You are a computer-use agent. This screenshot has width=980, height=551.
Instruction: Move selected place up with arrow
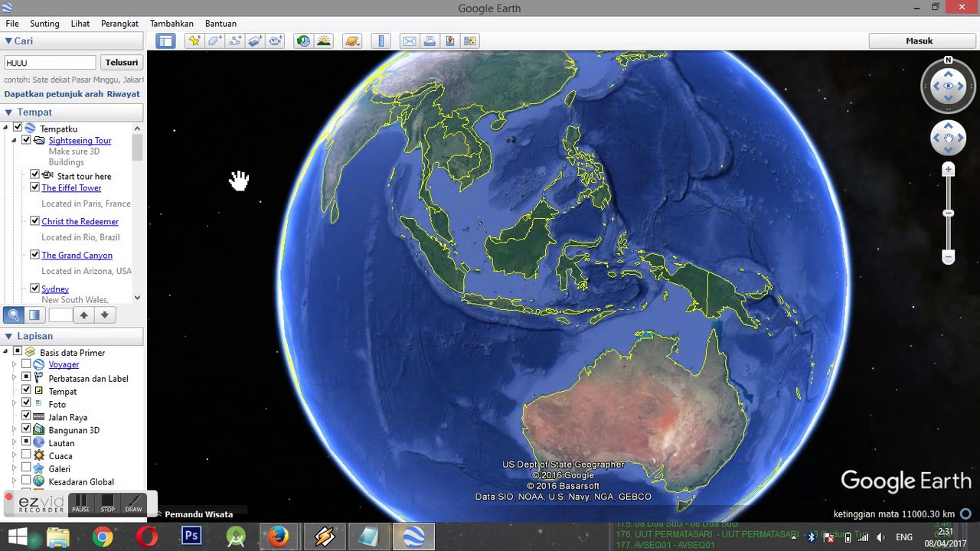pos(84,315)
